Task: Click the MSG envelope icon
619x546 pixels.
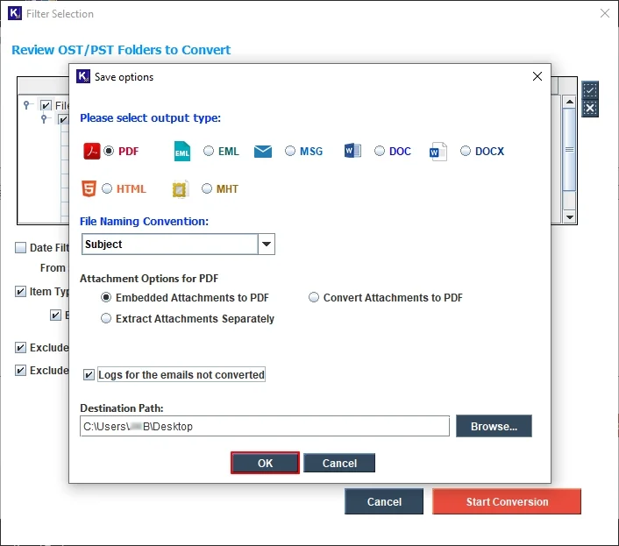Action: click(x=263, y=151)
